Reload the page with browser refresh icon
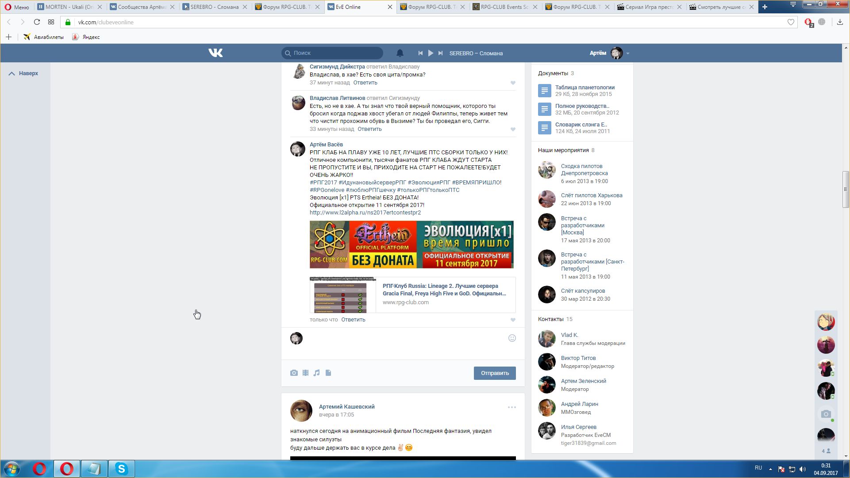850x478 pixels. pyautogui.click(x=37, y=22)
